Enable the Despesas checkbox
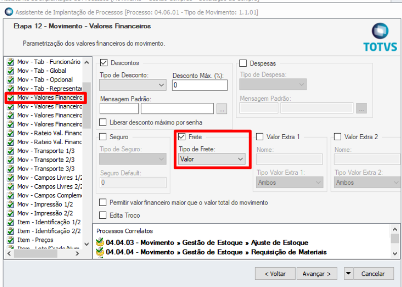This screenshot has height=287, width=402. click(x=243, y=63)
